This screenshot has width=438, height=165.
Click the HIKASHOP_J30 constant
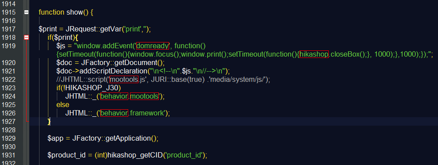point(94,88)
